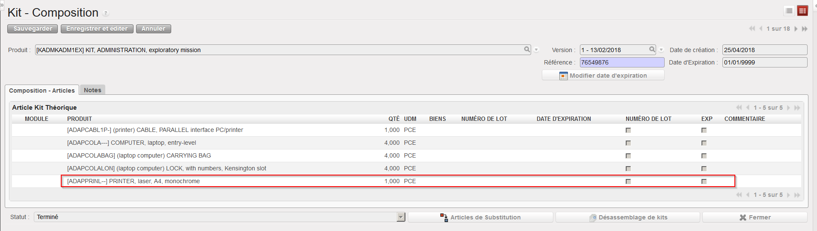Sort by QTÉ column header
The image size is (817, 231).
pos(394,119)
